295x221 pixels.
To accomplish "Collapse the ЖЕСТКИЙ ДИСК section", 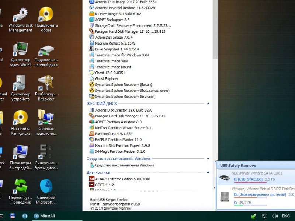I will (208, 104).
